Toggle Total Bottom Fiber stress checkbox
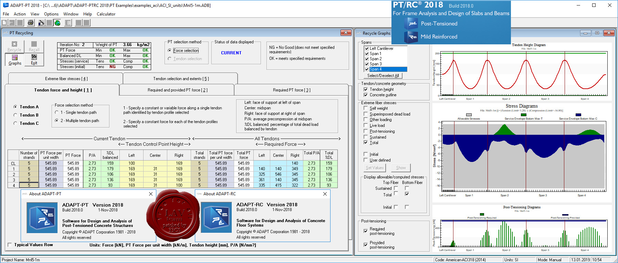This screenshot has width=618, height=263. pyautogui.click(x=407, y=194)
